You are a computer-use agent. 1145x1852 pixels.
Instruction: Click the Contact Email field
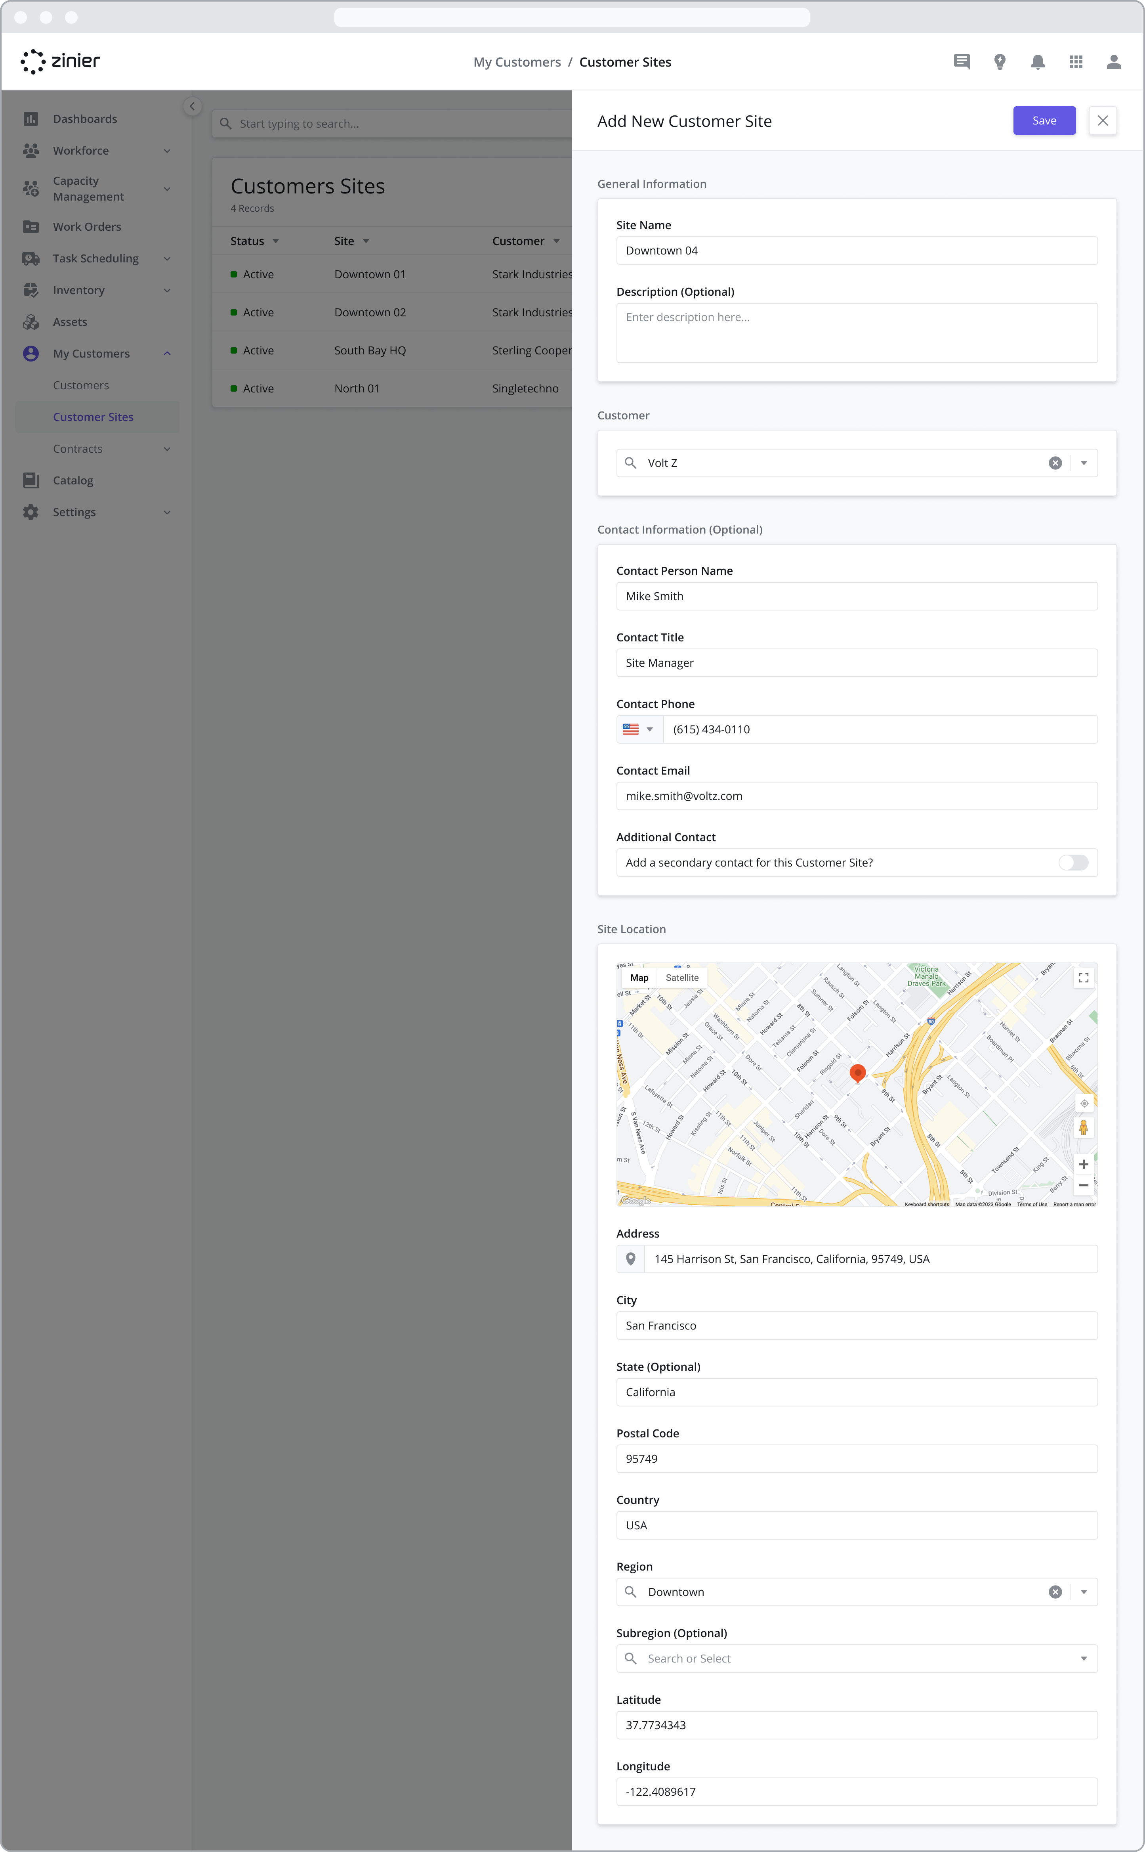(x=857, y=796)
